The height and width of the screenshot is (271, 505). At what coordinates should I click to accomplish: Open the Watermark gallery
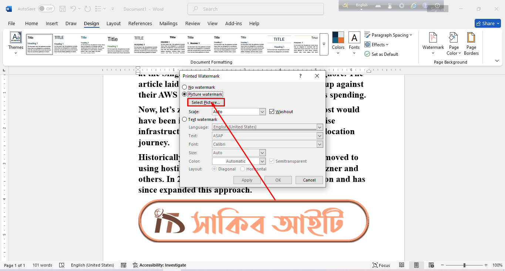433,44
